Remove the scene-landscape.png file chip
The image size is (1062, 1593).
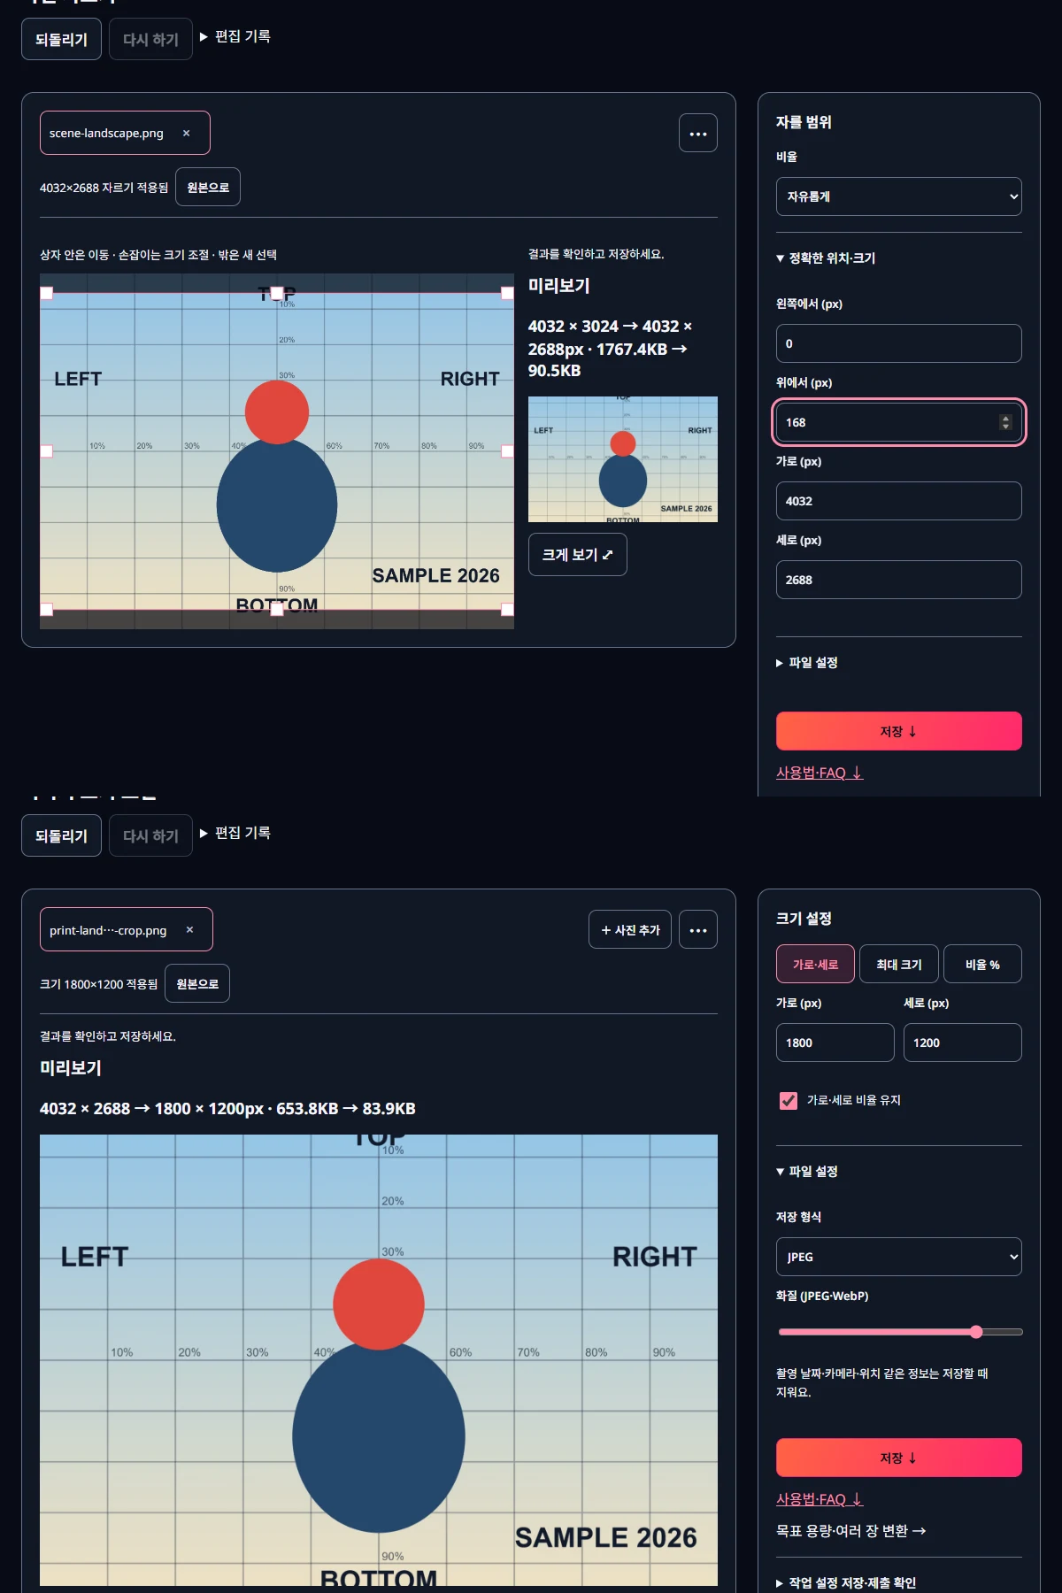click(186, 134)
